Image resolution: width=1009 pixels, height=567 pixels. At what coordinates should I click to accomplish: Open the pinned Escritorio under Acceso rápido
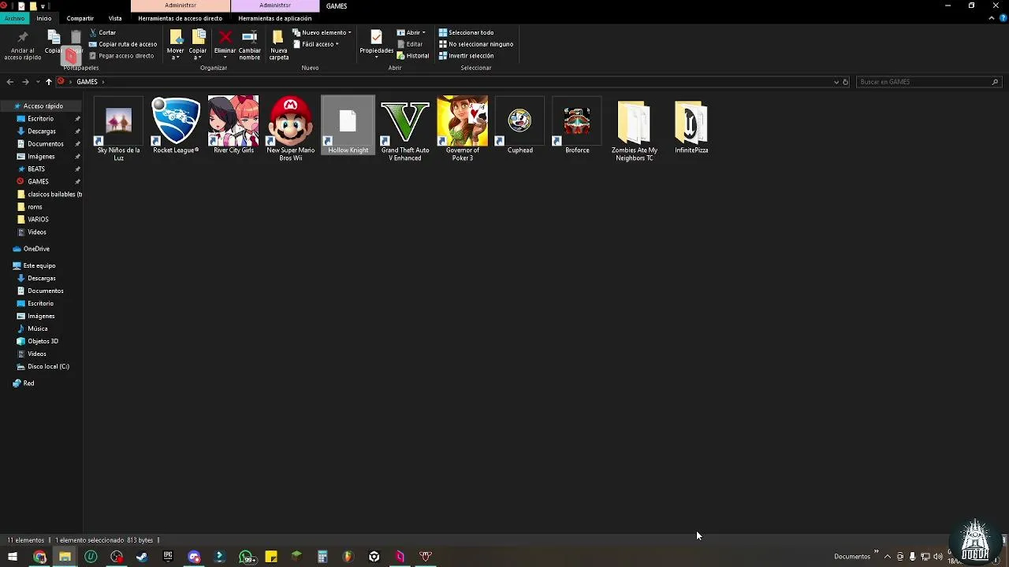[42, 118]
